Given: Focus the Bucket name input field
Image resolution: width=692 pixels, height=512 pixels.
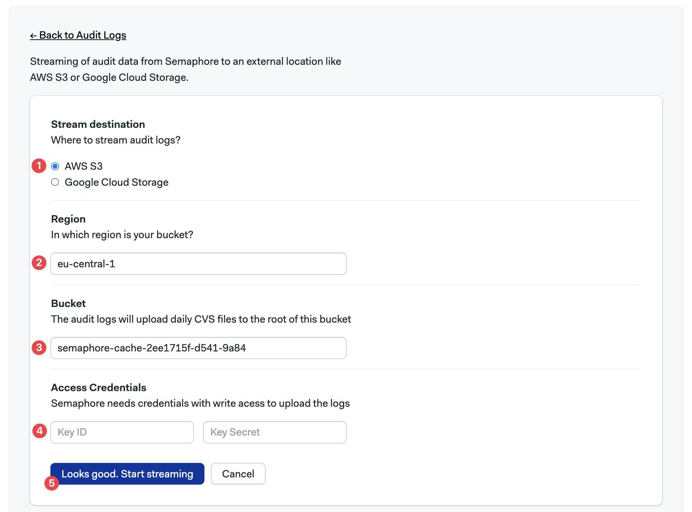Looking at the screenshot, I should tap(198, 348).
